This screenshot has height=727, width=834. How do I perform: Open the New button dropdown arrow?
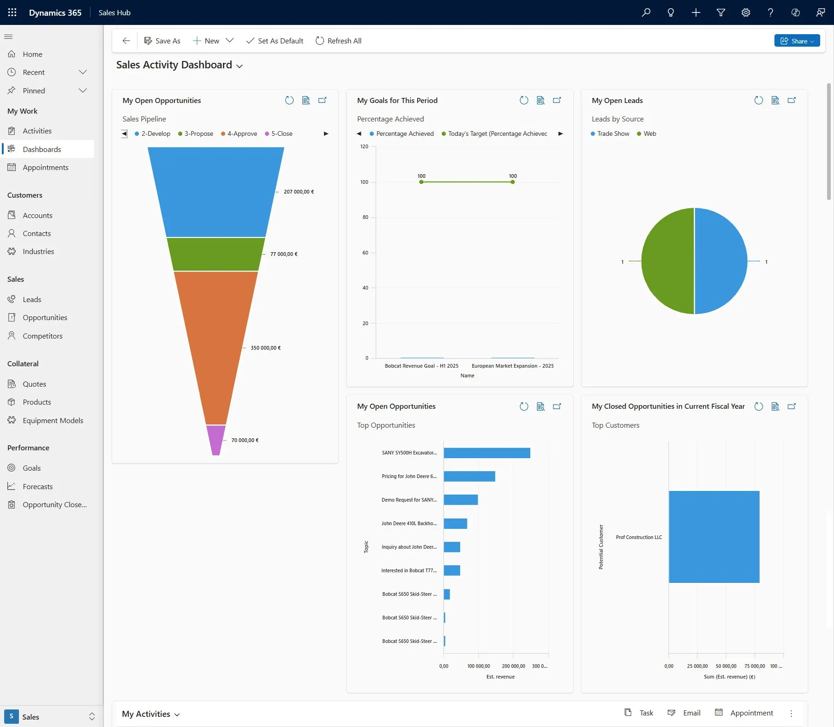point(229,41)
